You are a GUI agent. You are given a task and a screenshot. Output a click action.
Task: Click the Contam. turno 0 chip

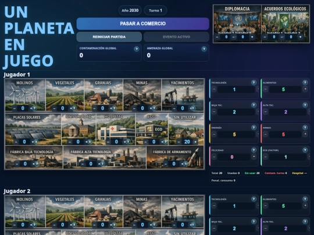point(276,173)
